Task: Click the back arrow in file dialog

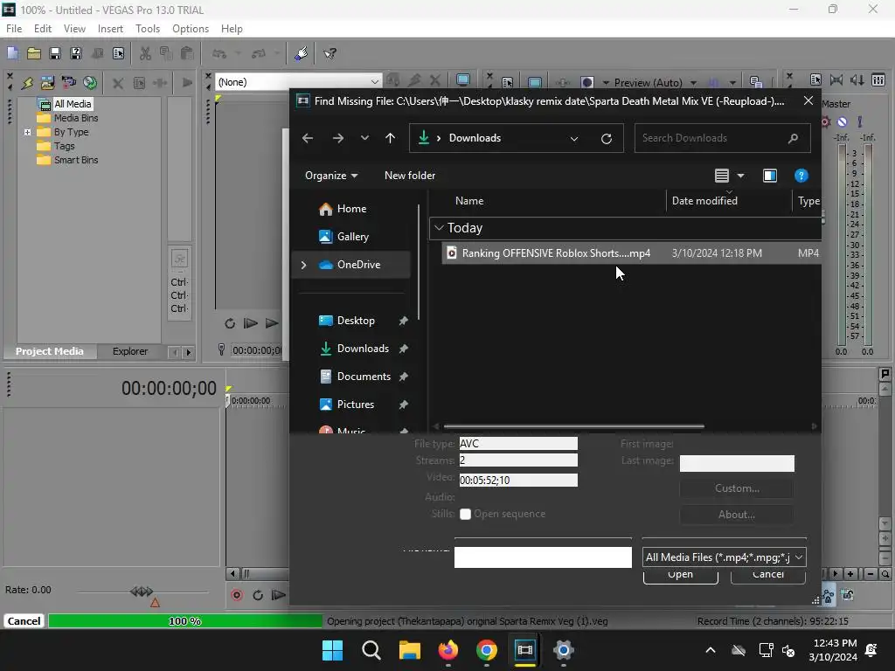Action: pos(308,138)
